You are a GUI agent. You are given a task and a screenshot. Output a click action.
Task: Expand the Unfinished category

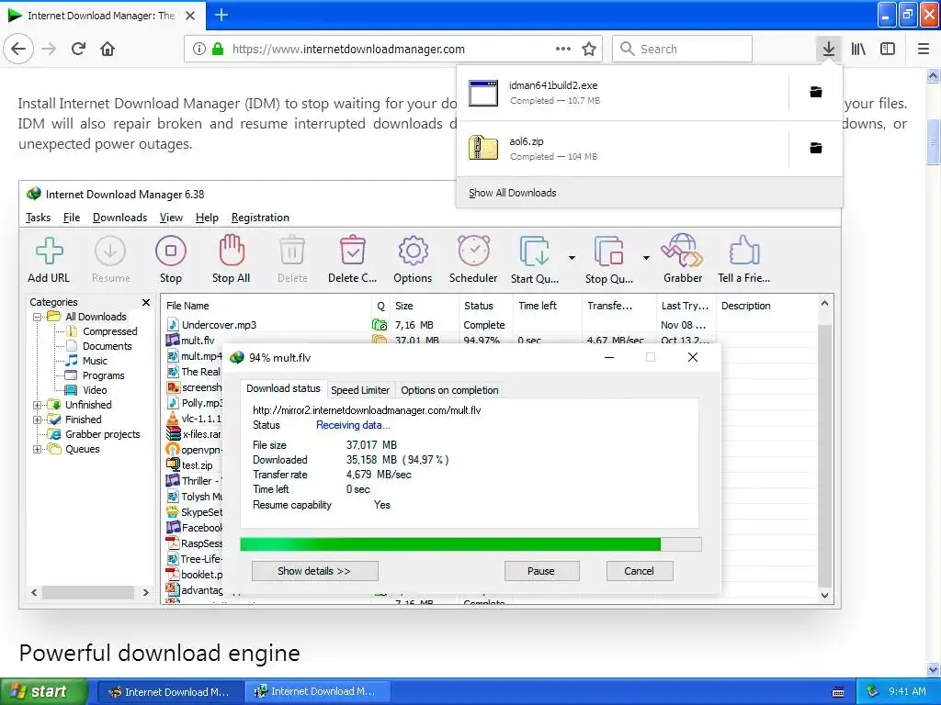(37, 405)
